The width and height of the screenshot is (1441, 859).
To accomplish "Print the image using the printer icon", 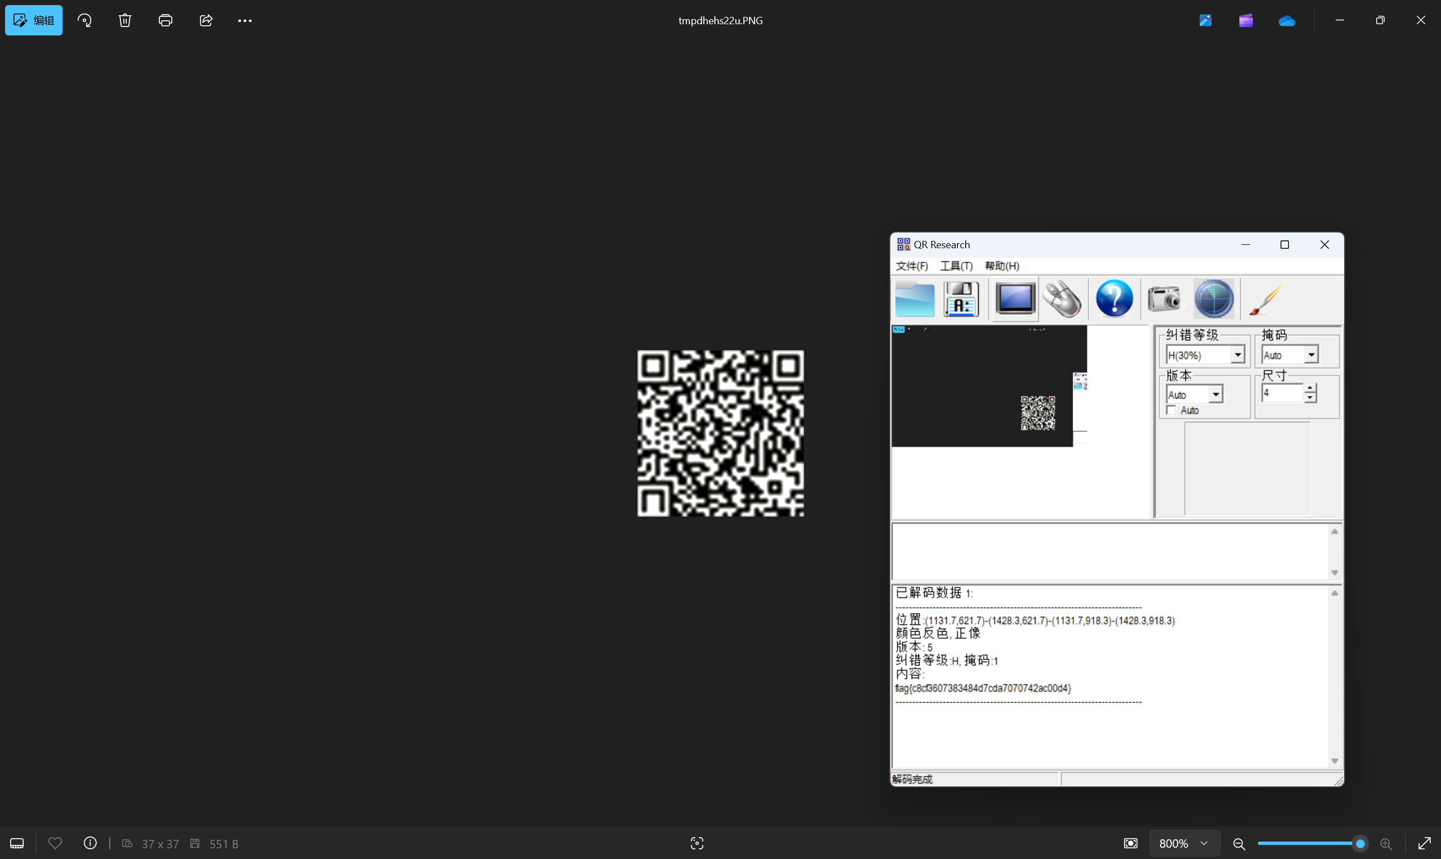I will [166, 20].
